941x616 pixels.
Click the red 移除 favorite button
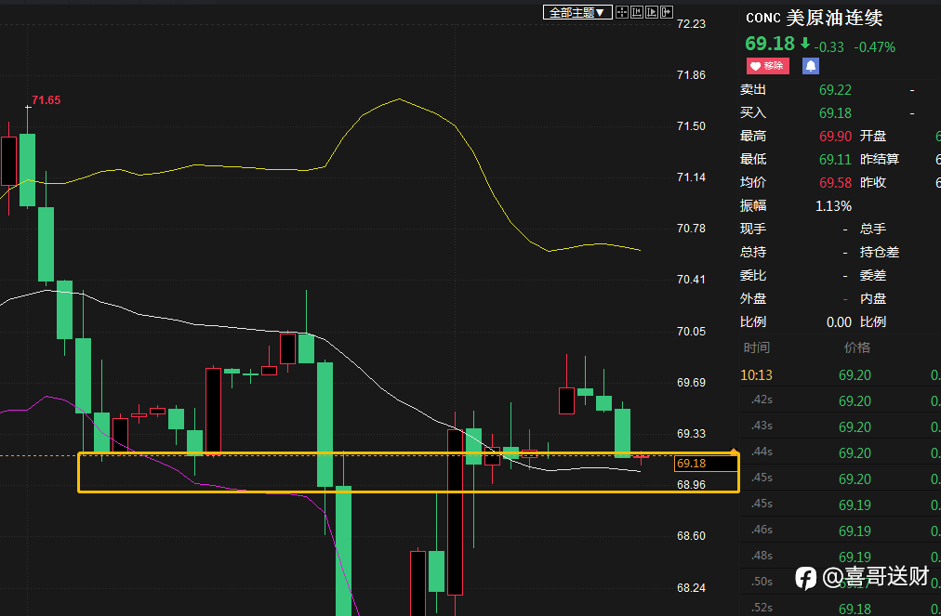click(767, 66)
